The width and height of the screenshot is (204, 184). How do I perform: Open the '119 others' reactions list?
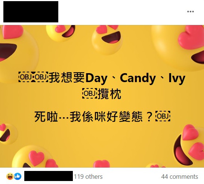pos(88,177)
